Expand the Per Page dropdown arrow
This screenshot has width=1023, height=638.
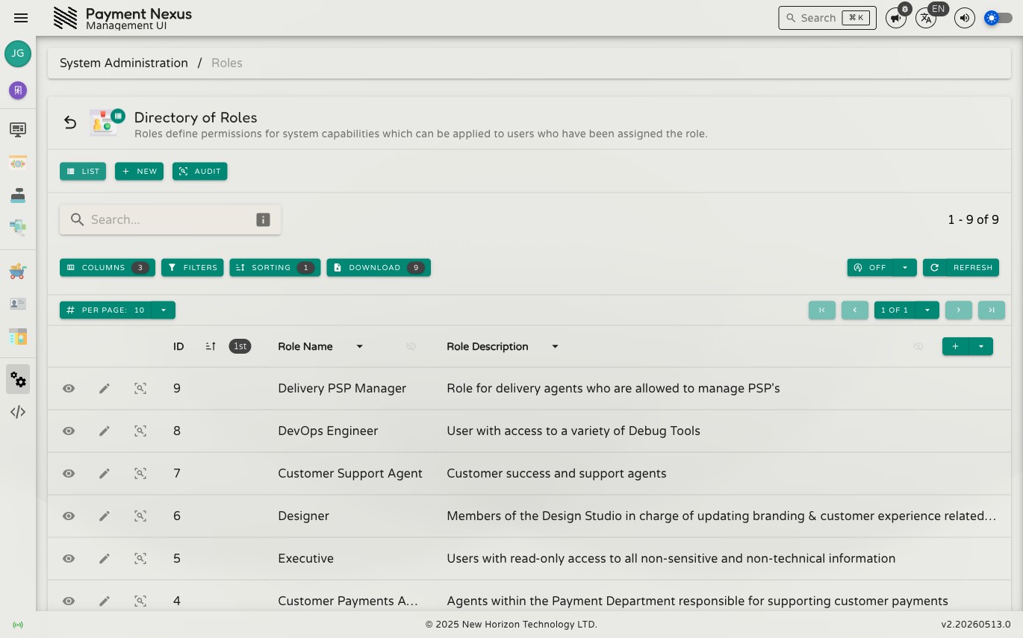click(163, 310)
